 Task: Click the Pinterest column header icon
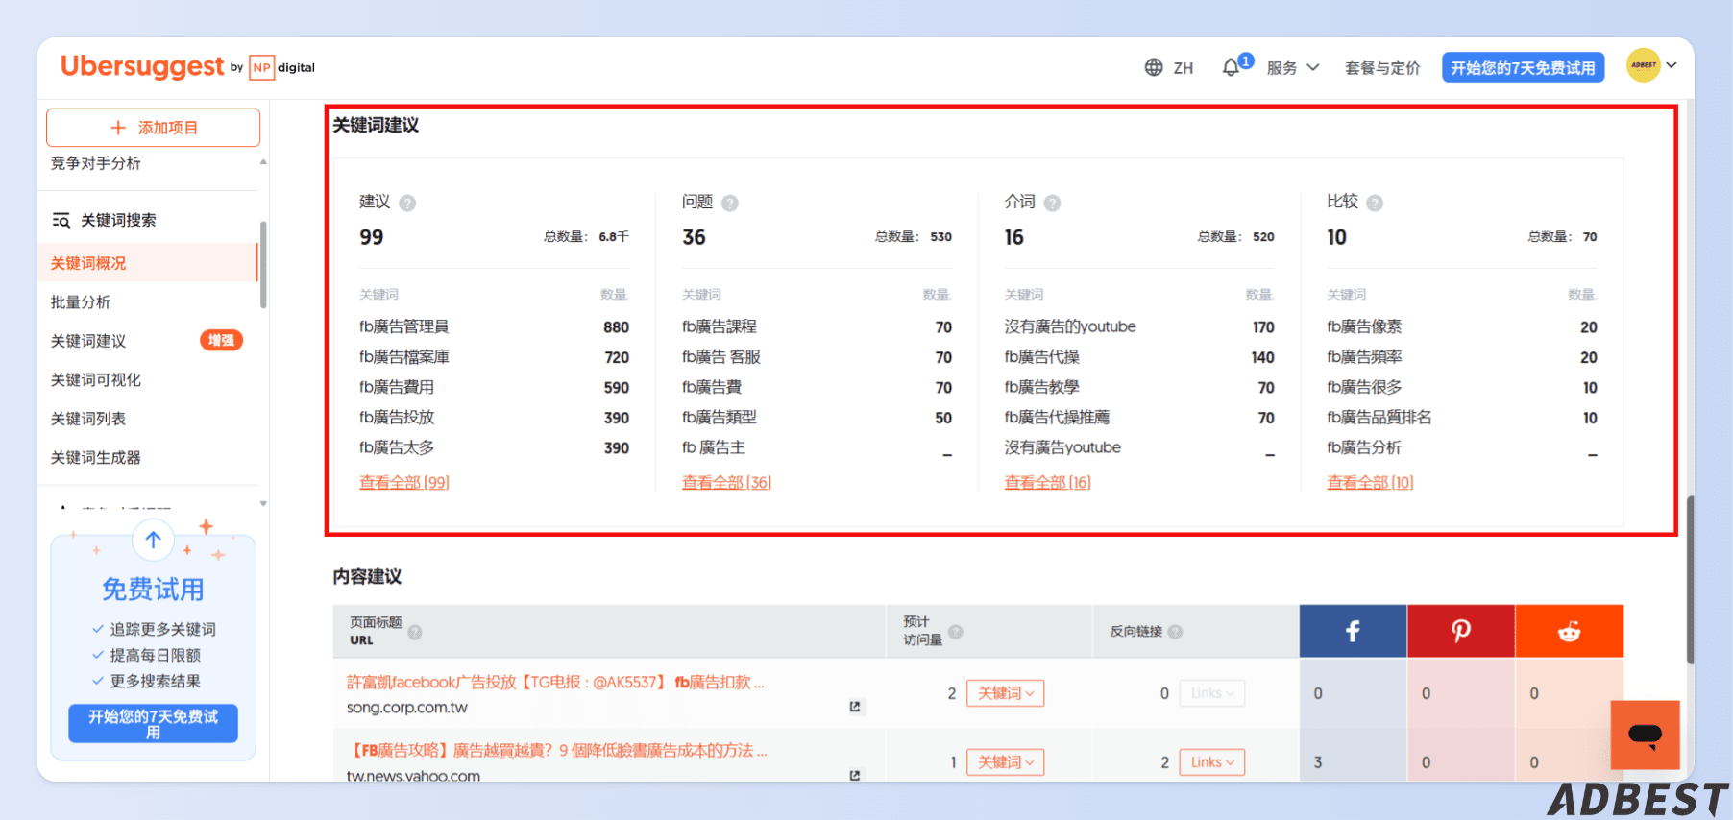point(1461,631)
